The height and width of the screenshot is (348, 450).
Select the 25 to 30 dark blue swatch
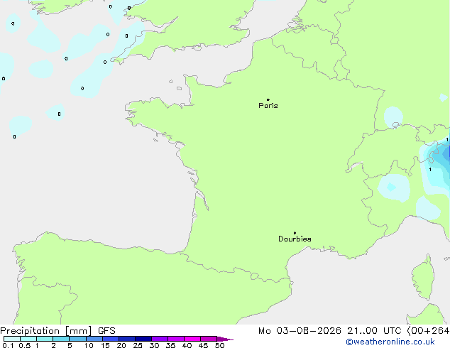coord(143,339)
